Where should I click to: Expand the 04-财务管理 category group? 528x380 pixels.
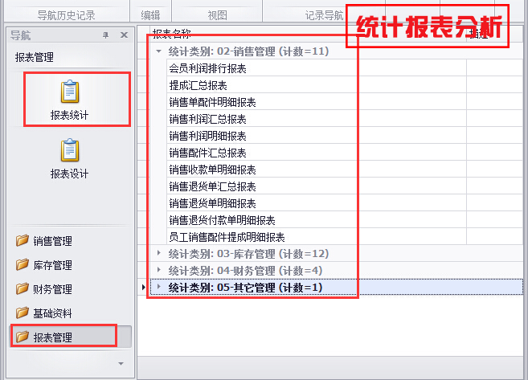pos(159,271)
